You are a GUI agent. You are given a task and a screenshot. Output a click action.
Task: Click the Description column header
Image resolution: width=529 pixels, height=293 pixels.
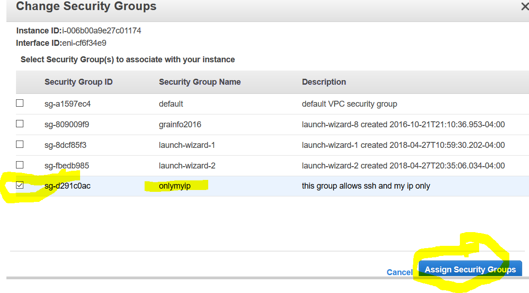[x=324, y=82]
